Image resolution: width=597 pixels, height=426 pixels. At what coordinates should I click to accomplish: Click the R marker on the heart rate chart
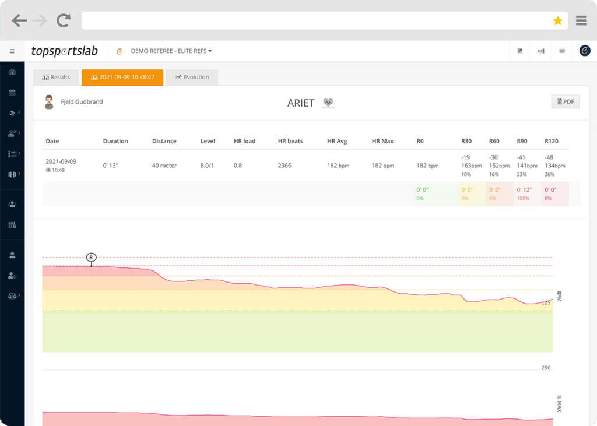(x=91, y=256)
